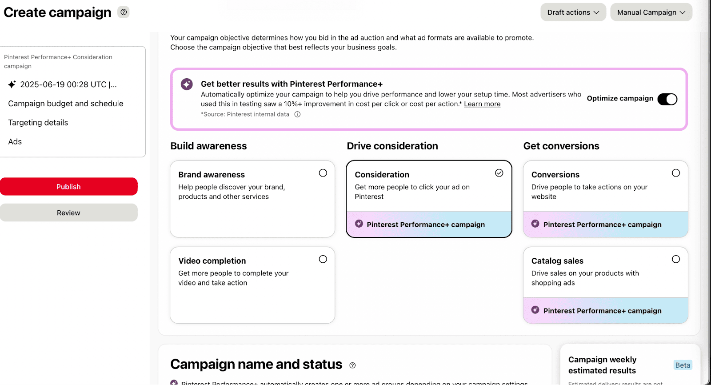711x385 pixels.
Task: Jump to the Ads section in sidebar
Action: (15, 142)
